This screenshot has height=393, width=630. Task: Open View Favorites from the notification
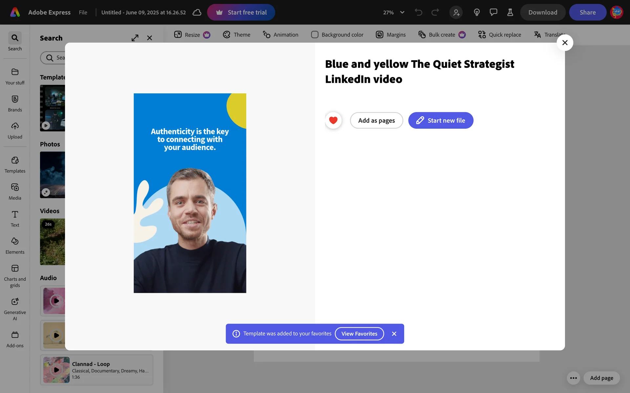[x=359, y=334]
